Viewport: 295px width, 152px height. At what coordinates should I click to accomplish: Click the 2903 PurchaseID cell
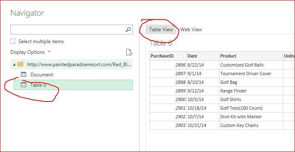[168, 125]
